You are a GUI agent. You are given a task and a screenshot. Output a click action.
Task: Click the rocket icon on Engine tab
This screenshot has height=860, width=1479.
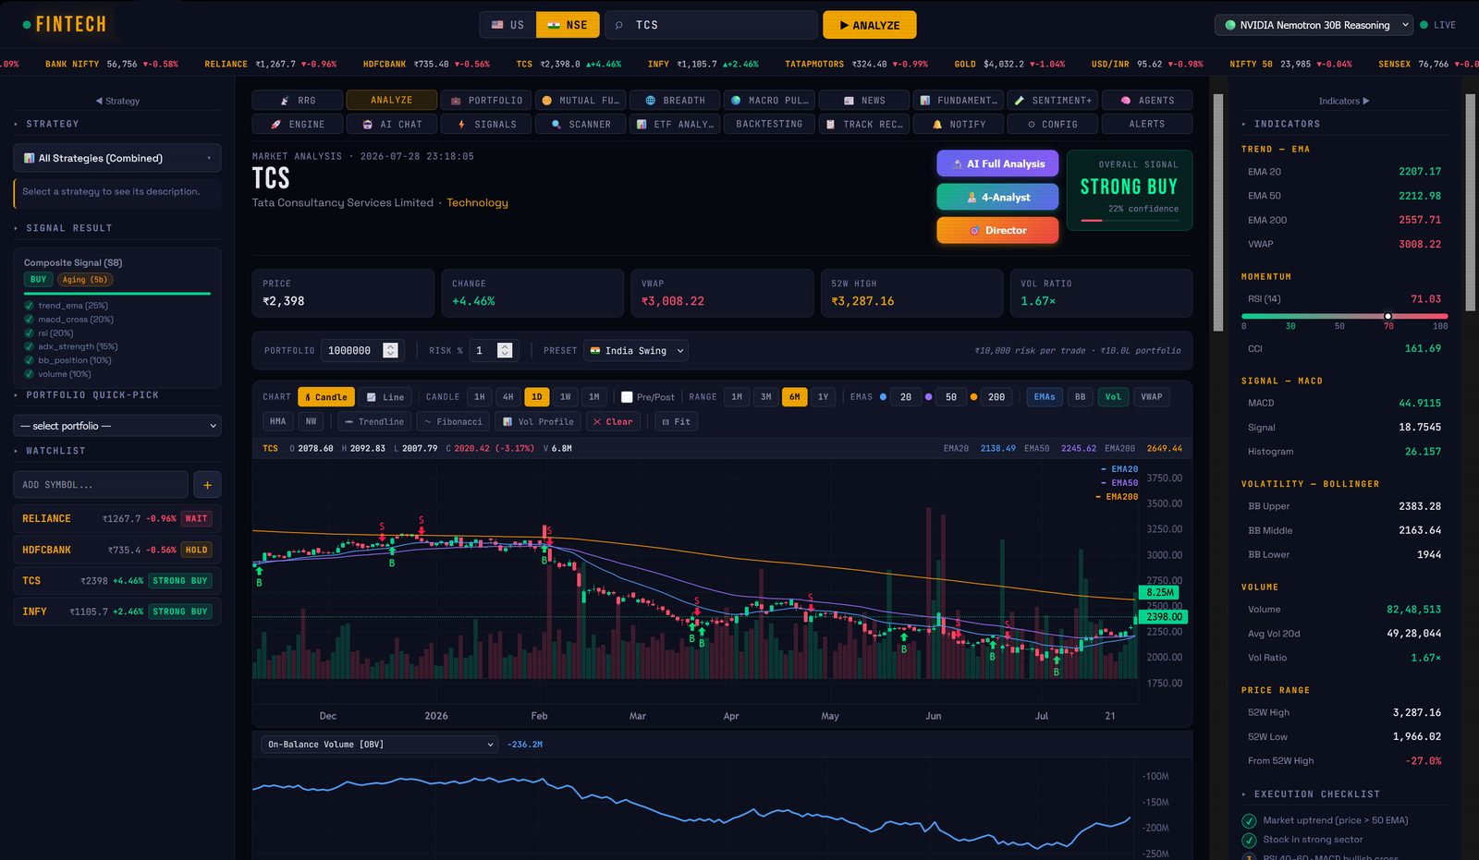pyautogui.click(x=275, y=124)
